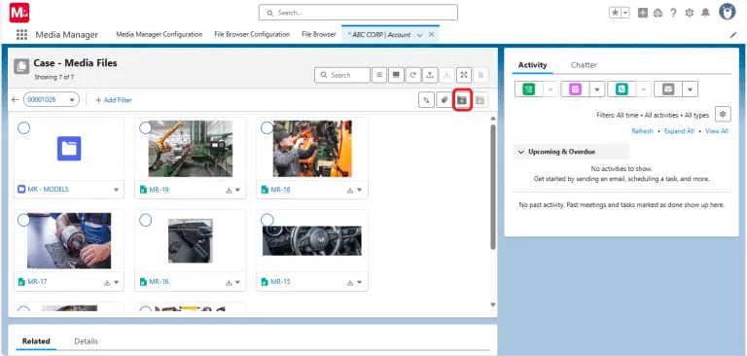Open the File Browser tab
747x356 pixels.
pyautogui.click(x=319, y=34)
